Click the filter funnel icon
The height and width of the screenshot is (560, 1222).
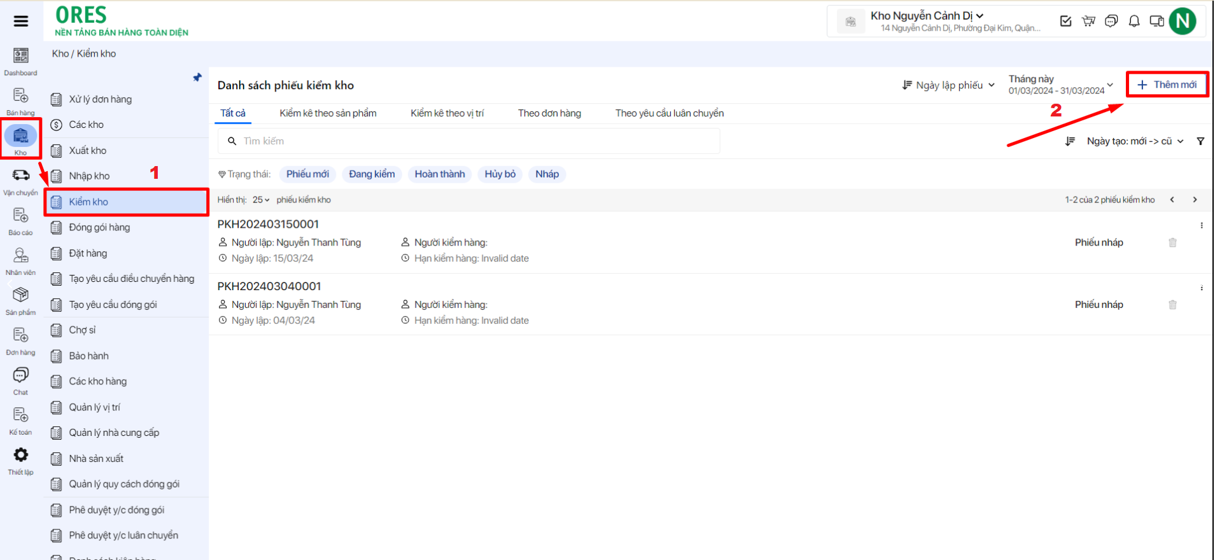tap(1200, 141)
